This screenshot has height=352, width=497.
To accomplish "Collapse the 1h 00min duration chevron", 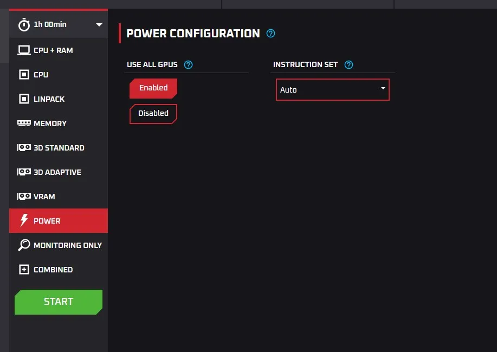I will click(99, 24).
